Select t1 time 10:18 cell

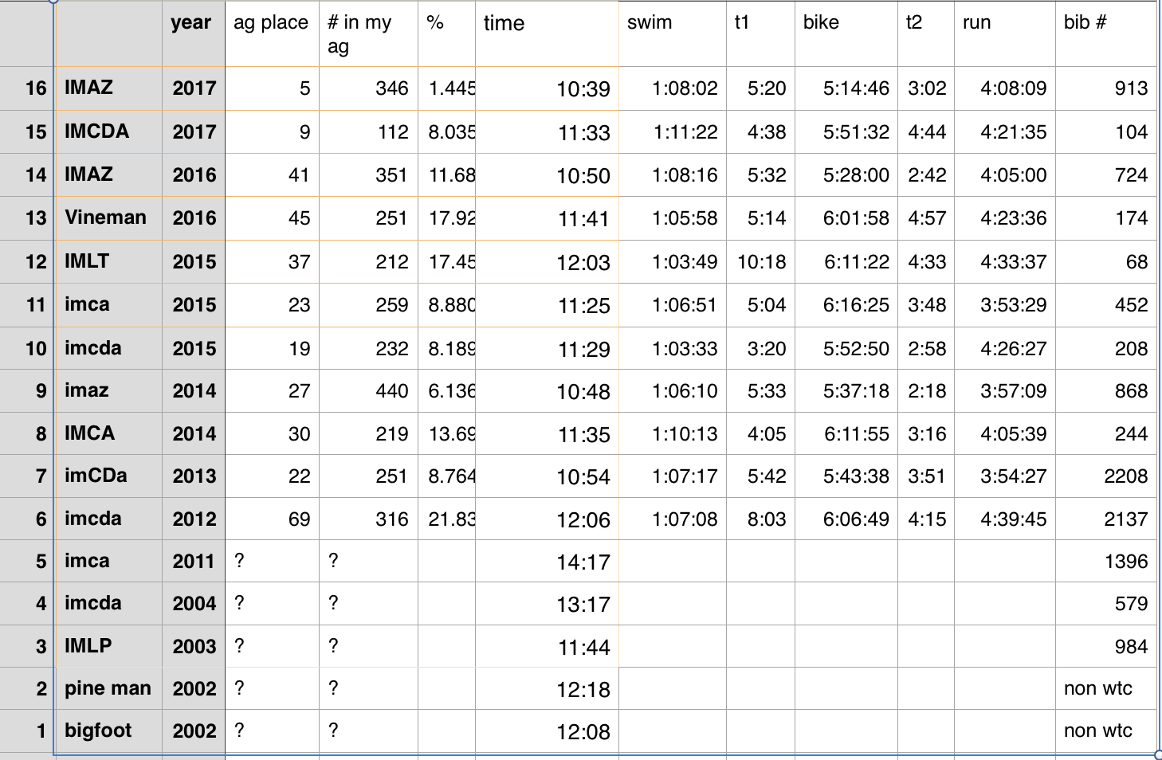coord(760,261)
